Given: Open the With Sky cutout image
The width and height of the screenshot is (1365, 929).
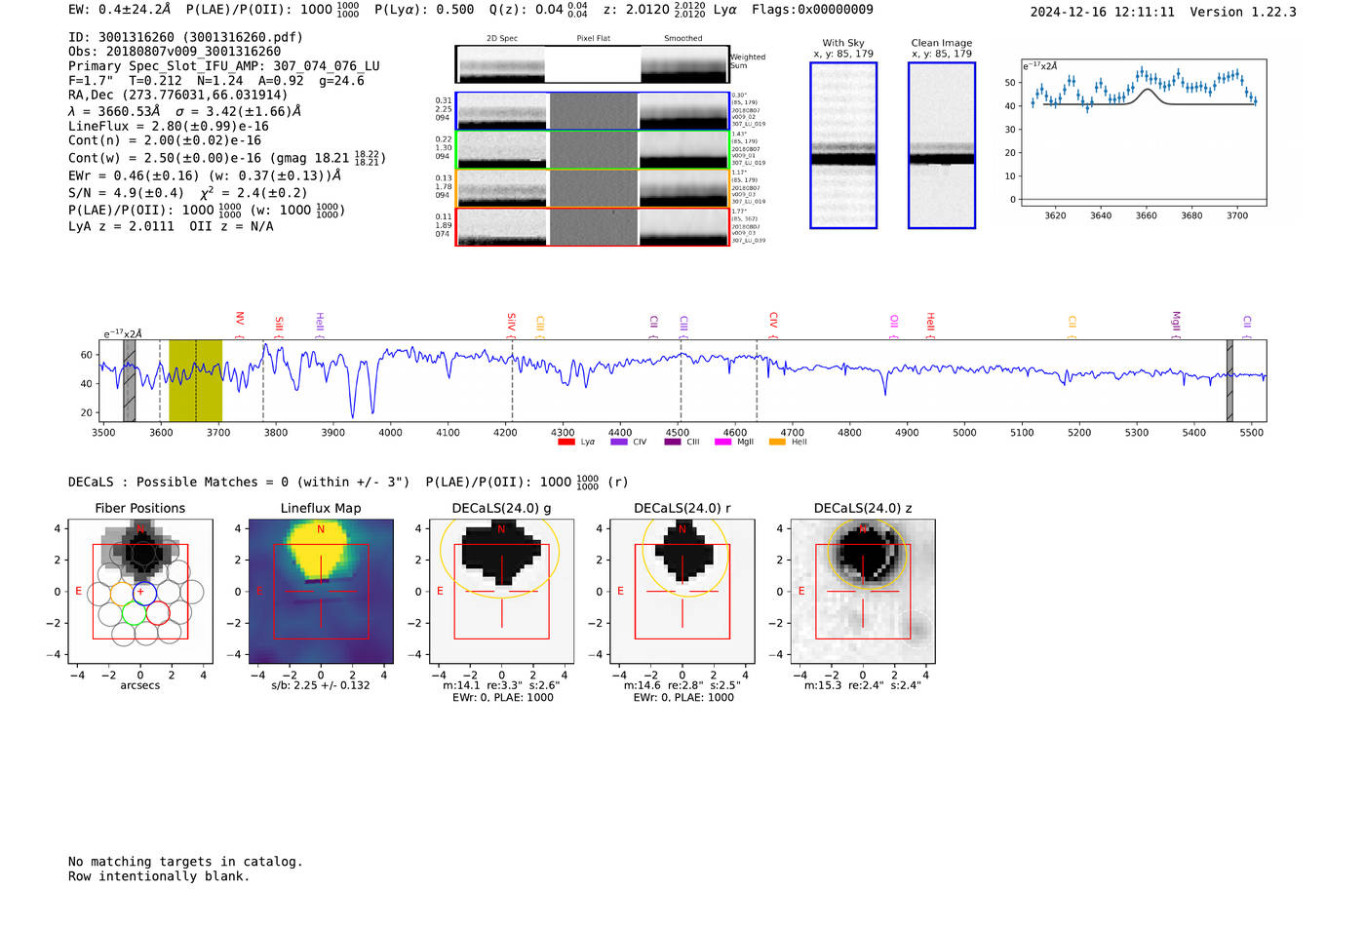Looking at the screenshot, I should (x=843, y=145).
